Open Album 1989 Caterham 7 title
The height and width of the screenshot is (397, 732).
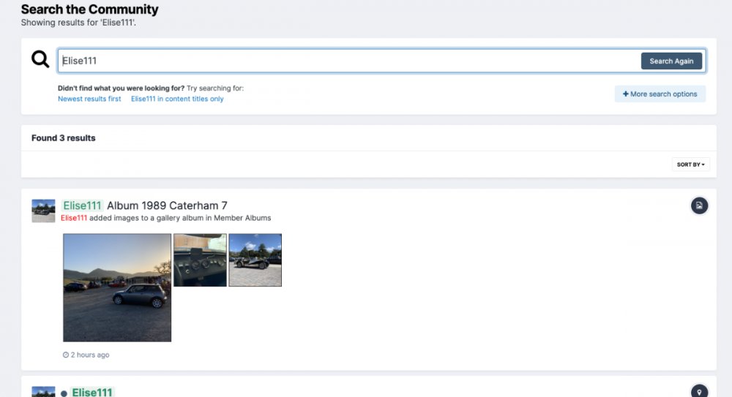pos(167,205)
